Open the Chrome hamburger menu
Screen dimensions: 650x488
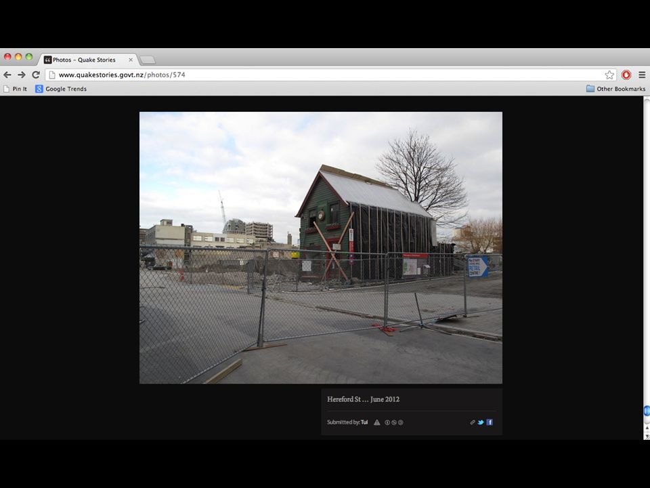pyautogui.click(x=642, y=75)
